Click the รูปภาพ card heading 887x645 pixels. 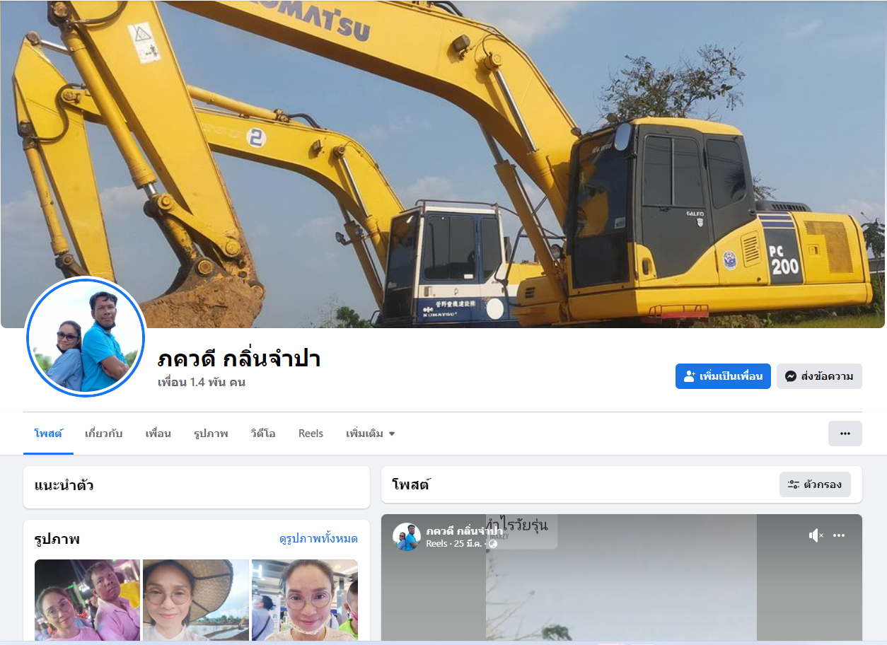57,539
